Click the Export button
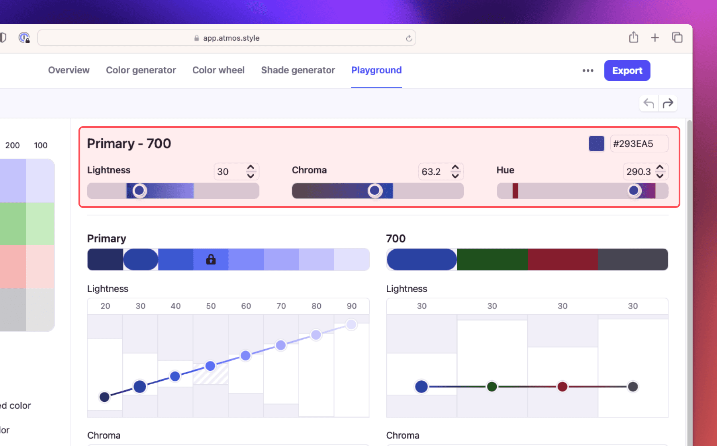This screenshot has height=446, width=717. click(627, 70)
